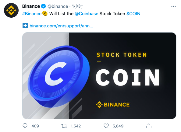Retweet using the retweet arrows icon

[x=64, y=126]
